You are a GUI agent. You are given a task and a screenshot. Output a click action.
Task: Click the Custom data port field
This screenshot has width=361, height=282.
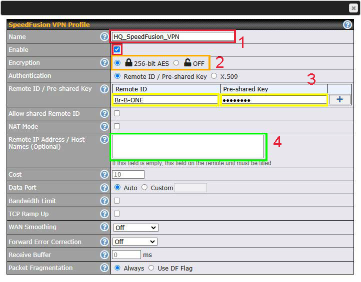point(190,188)
